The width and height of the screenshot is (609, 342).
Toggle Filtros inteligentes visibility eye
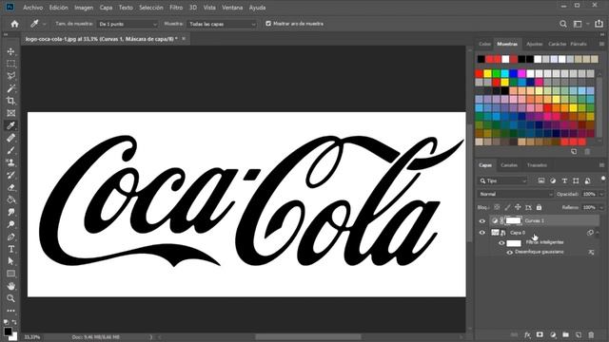(501, 243)
